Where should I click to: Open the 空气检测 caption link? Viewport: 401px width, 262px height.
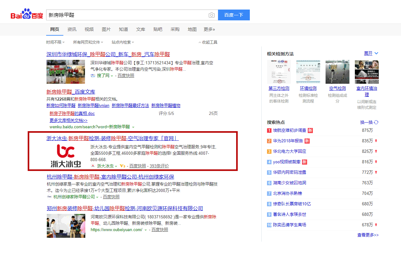pyautogui.click(x=337, y=88)
